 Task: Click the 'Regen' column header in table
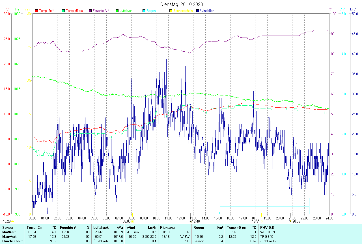click(x=199, y=228)
